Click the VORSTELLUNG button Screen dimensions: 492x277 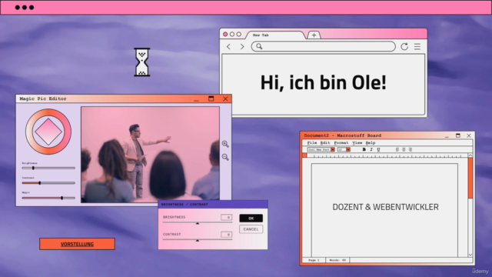click(77, 244)
